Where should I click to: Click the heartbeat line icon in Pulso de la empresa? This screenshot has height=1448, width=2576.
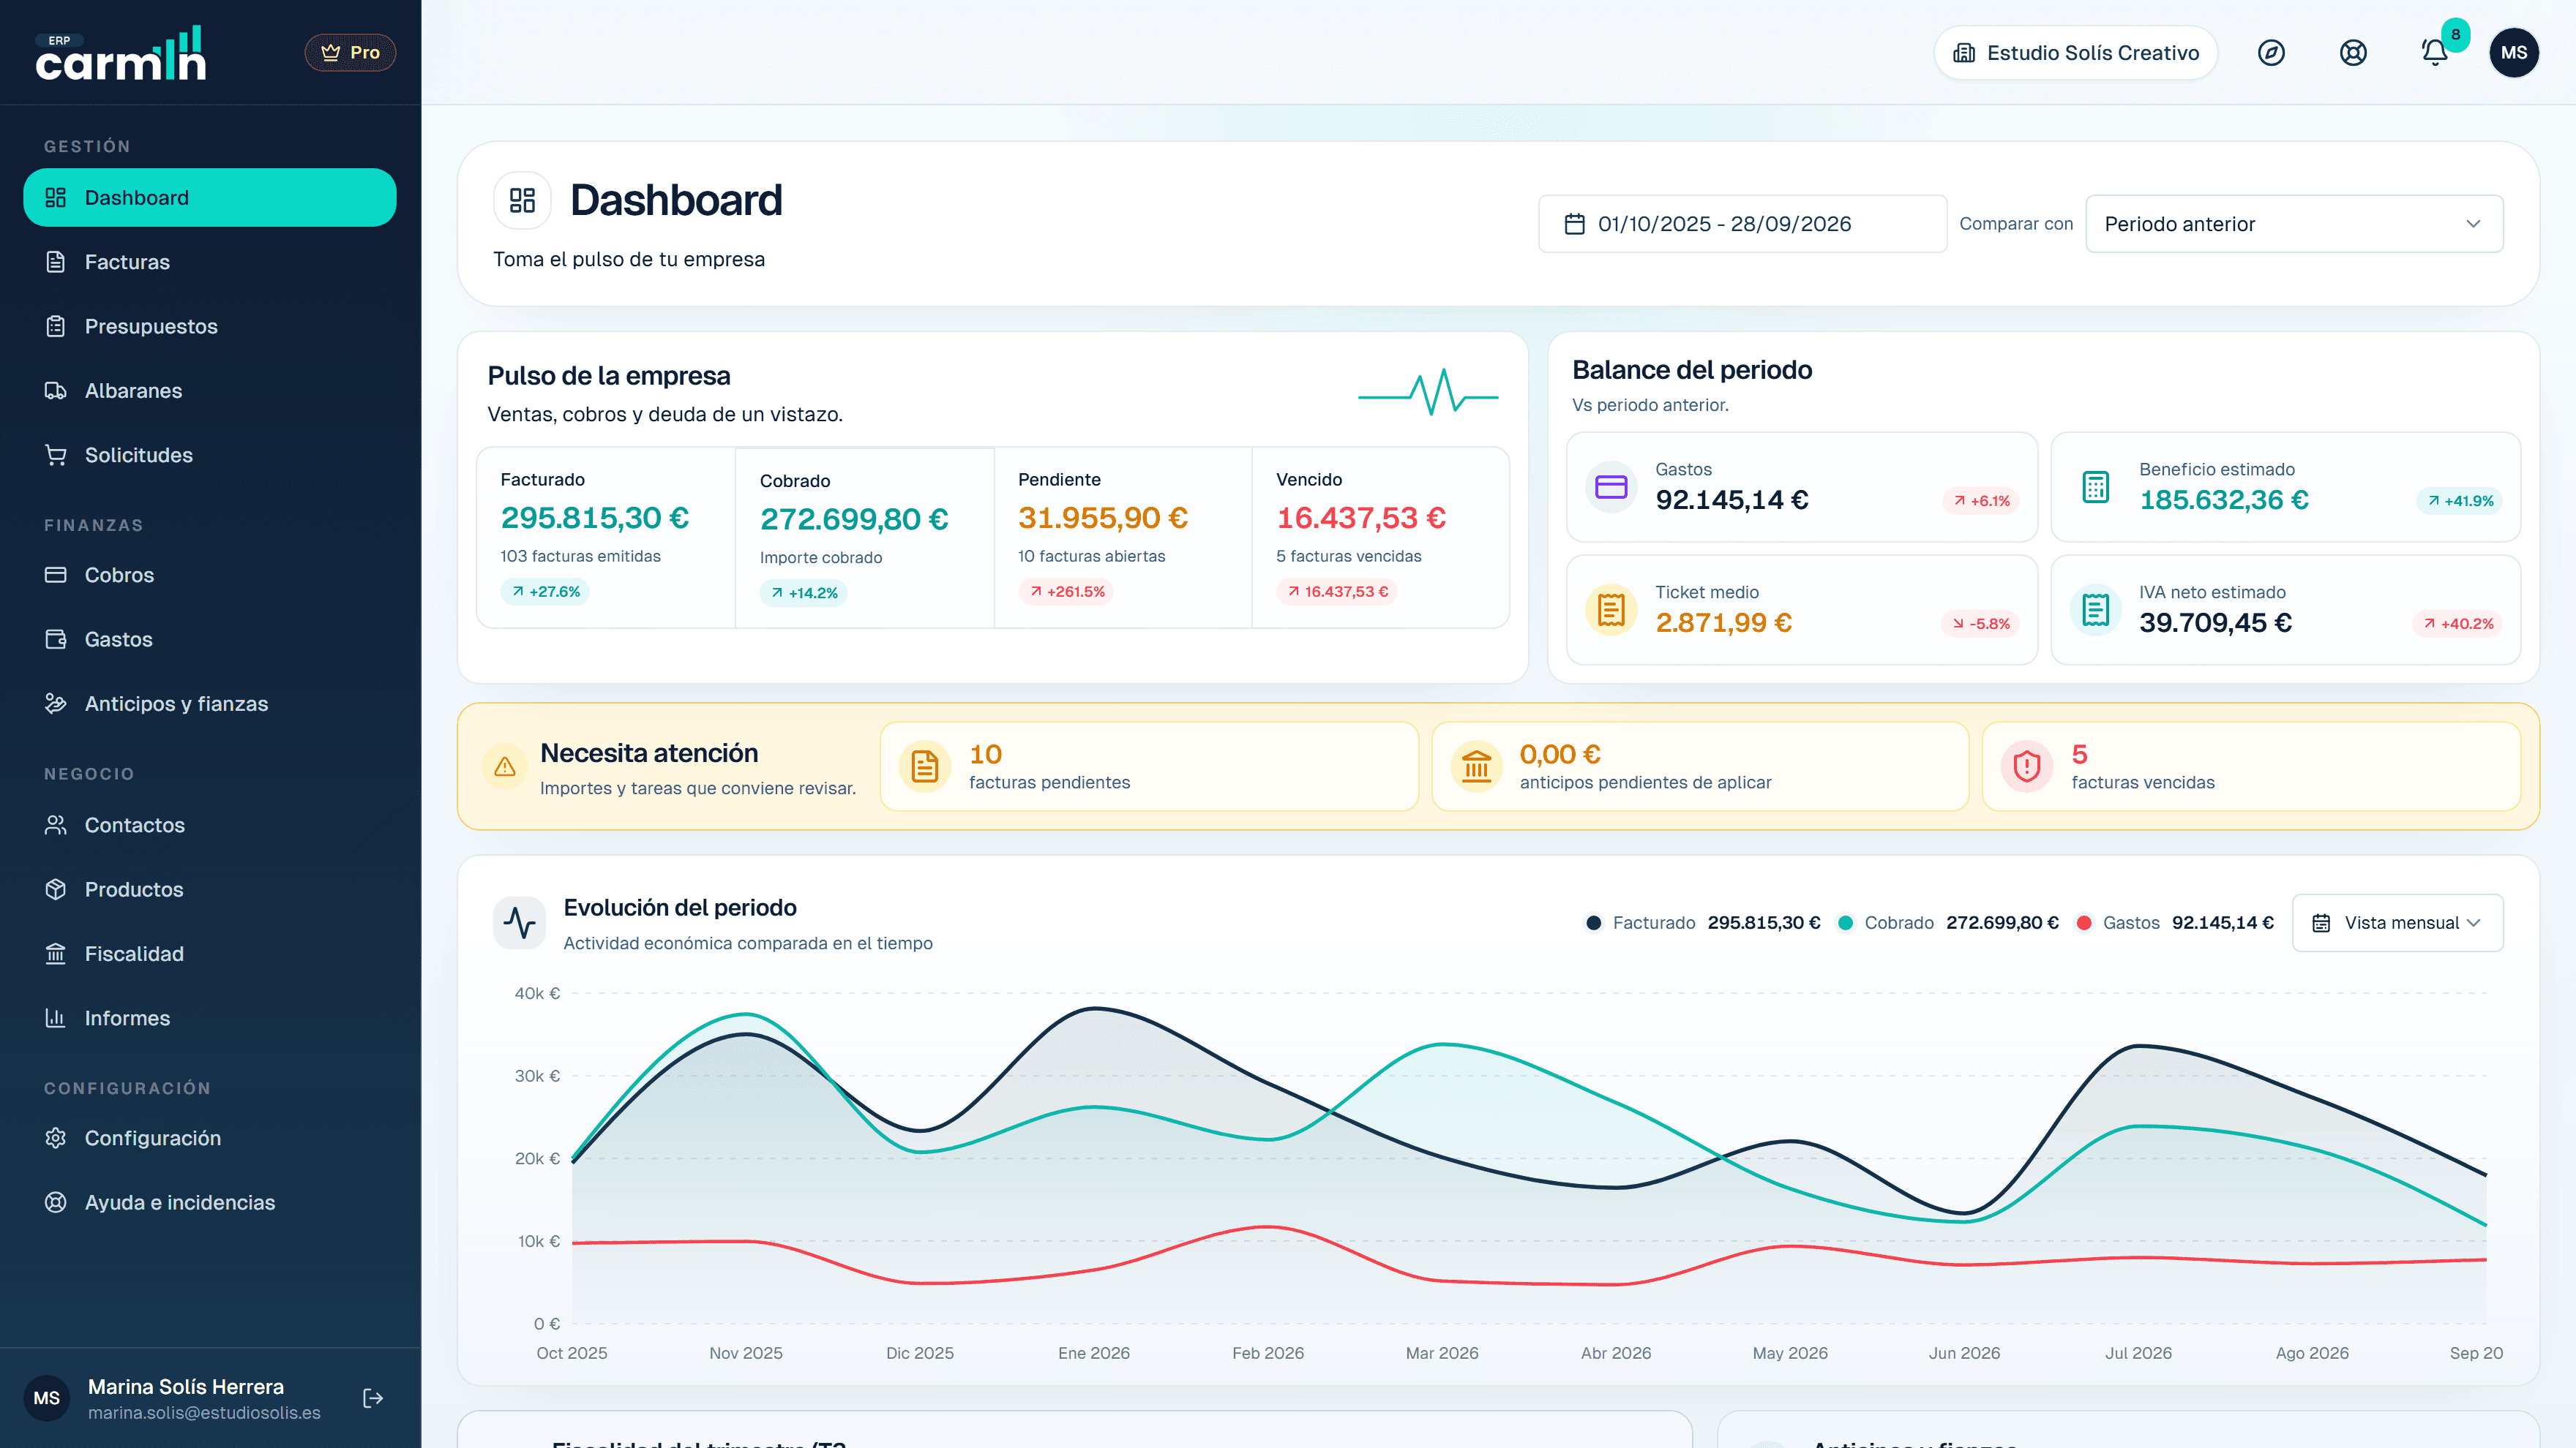tap(1428, 393)
